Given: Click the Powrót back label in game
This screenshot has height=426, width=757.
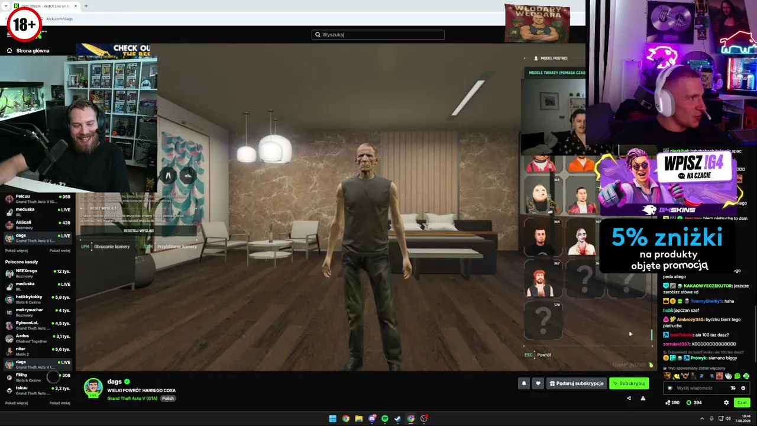Looking at the screenshot, I should (544, 355).
